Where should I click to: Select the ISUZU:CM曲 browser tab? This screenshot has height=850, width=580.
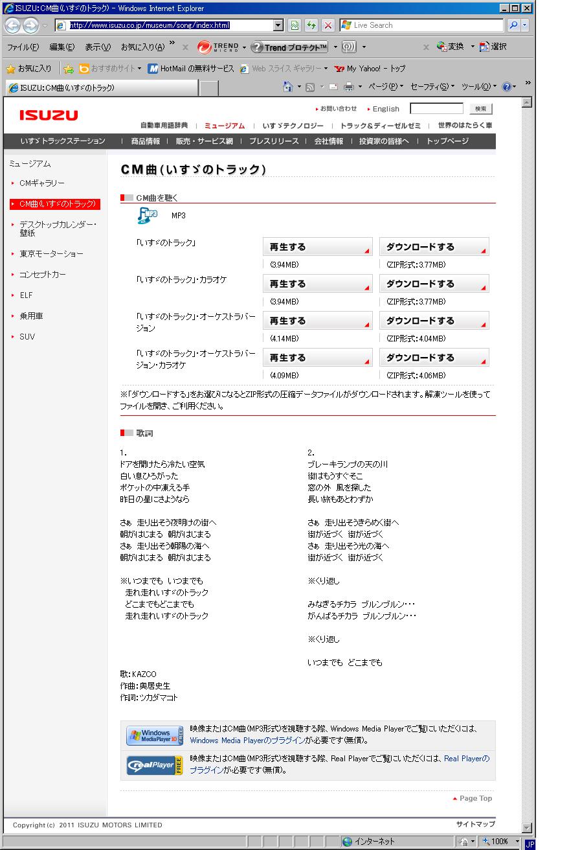[x=100, y=87]
